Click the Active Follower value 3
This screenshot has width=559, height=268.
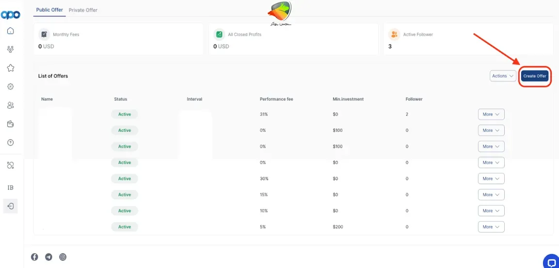pyautogui.click(x=390, y=47)
